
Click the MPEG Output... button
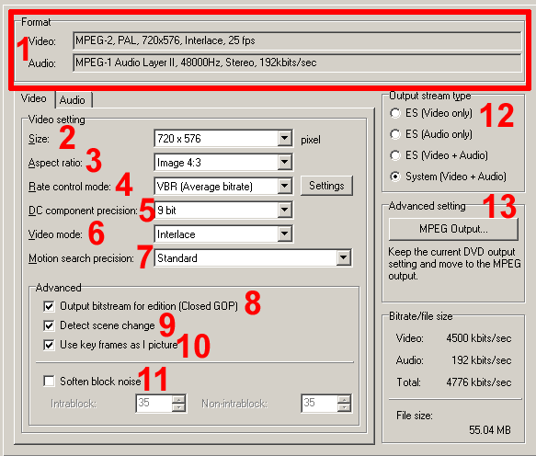(453, 229)
